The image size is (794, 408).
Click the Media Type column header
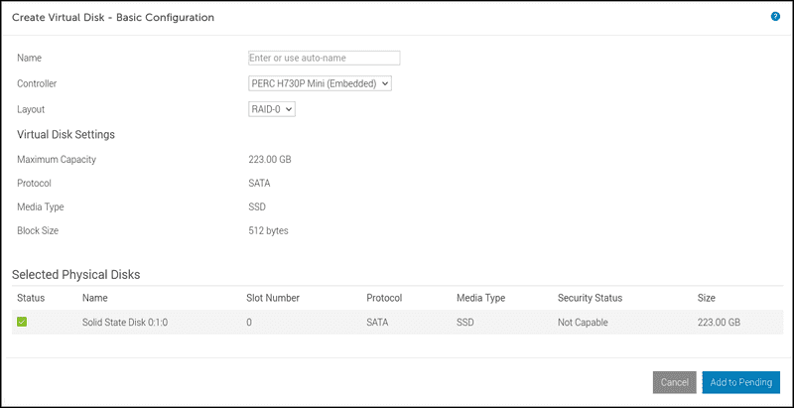click(481, 297)
